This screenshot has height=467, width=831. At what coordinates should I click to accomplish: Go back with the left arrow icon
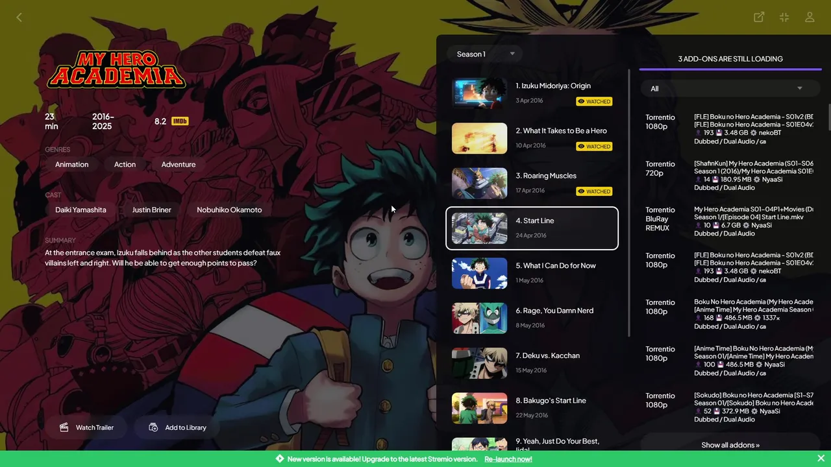[x=19, y=18]
